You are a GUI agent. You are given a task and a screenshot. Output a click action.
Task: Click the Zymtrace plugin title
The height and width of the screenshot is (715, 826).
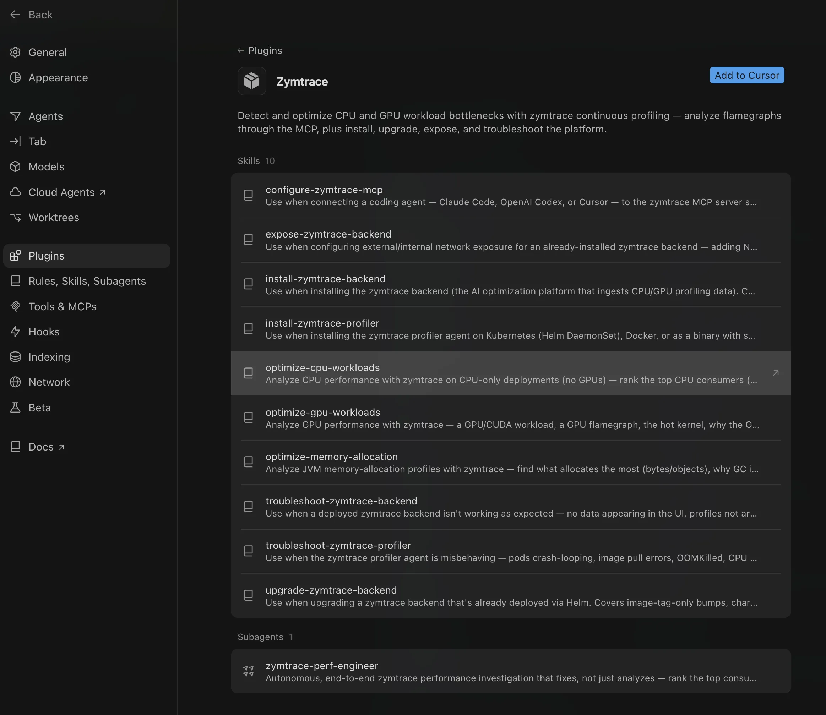coord(302,81)
